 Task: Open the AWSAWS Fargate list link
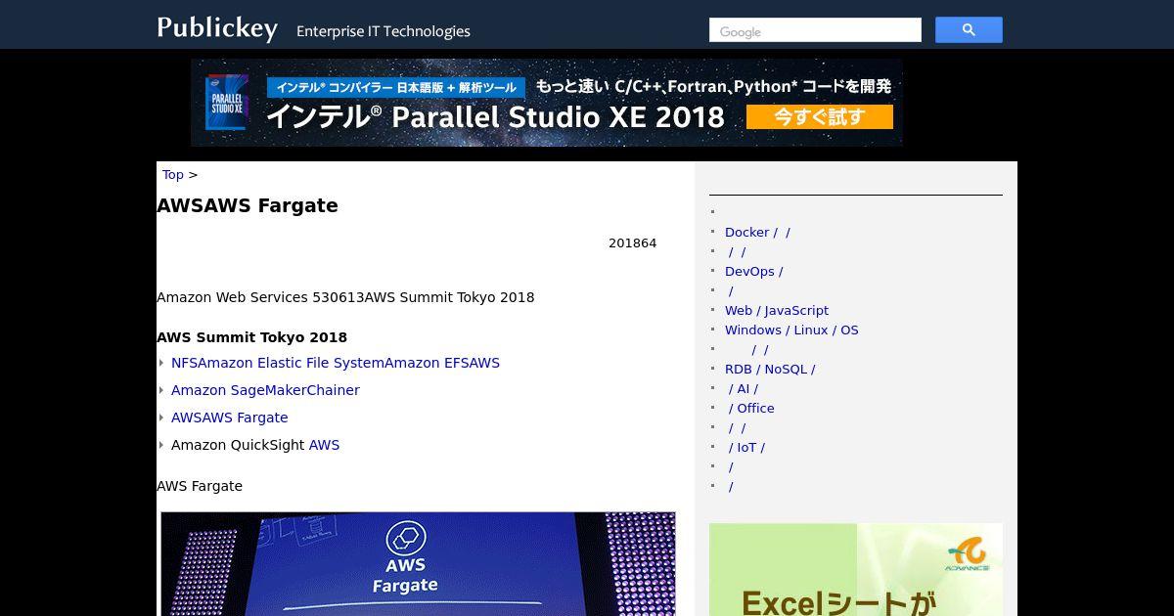(x=230, y=418)
